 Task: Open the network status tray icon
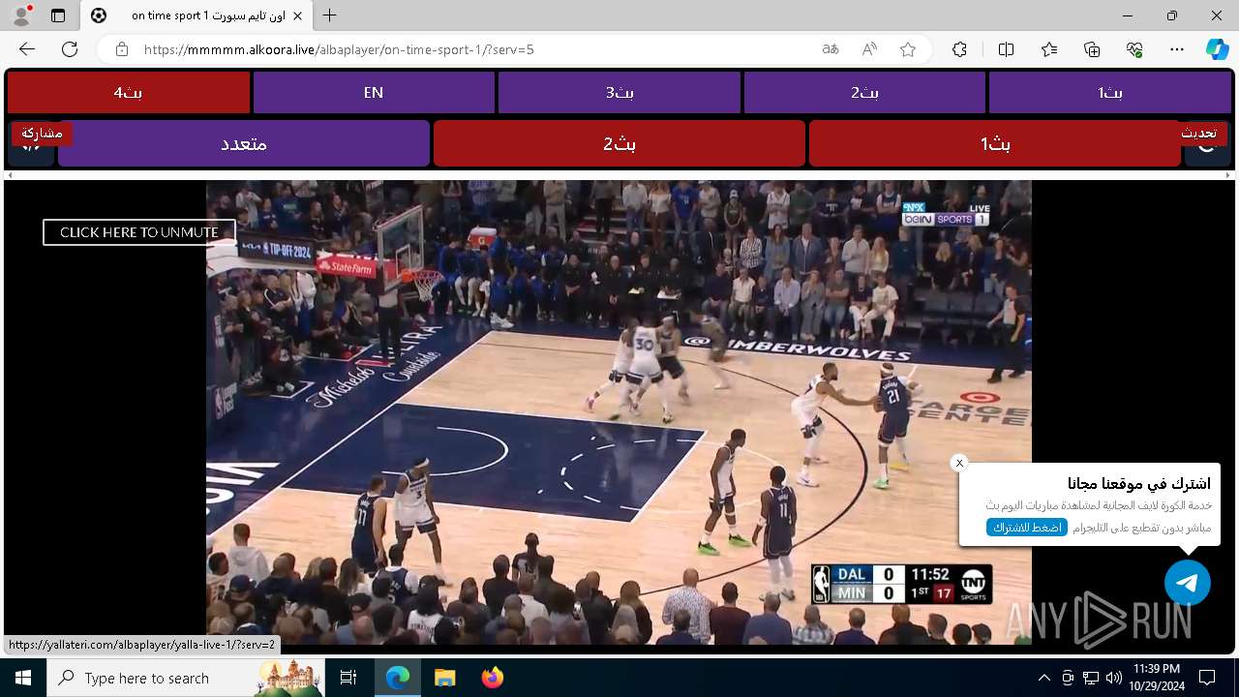pos(1091,678)
